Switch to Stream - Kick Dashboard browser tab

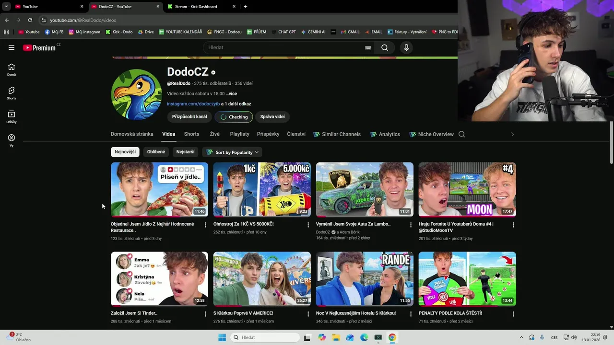tap(201, 7)
